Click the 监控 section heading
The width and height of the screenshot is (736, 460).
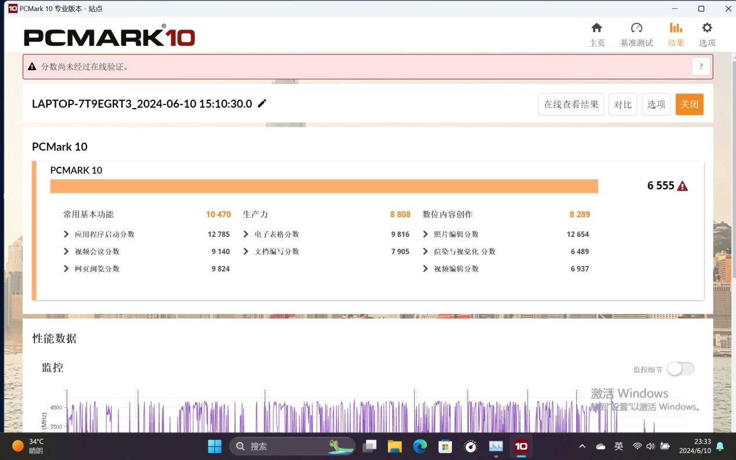(53, 367)
